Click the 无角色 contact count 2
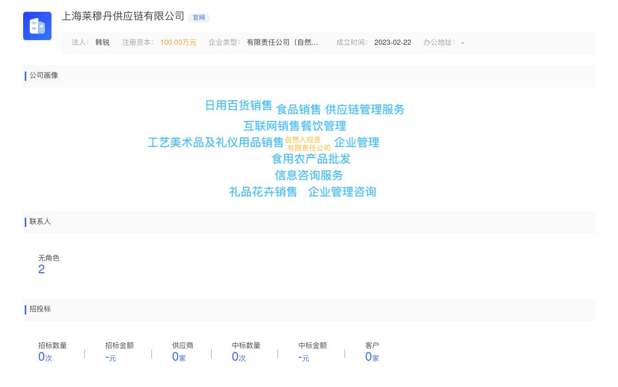 42,270
